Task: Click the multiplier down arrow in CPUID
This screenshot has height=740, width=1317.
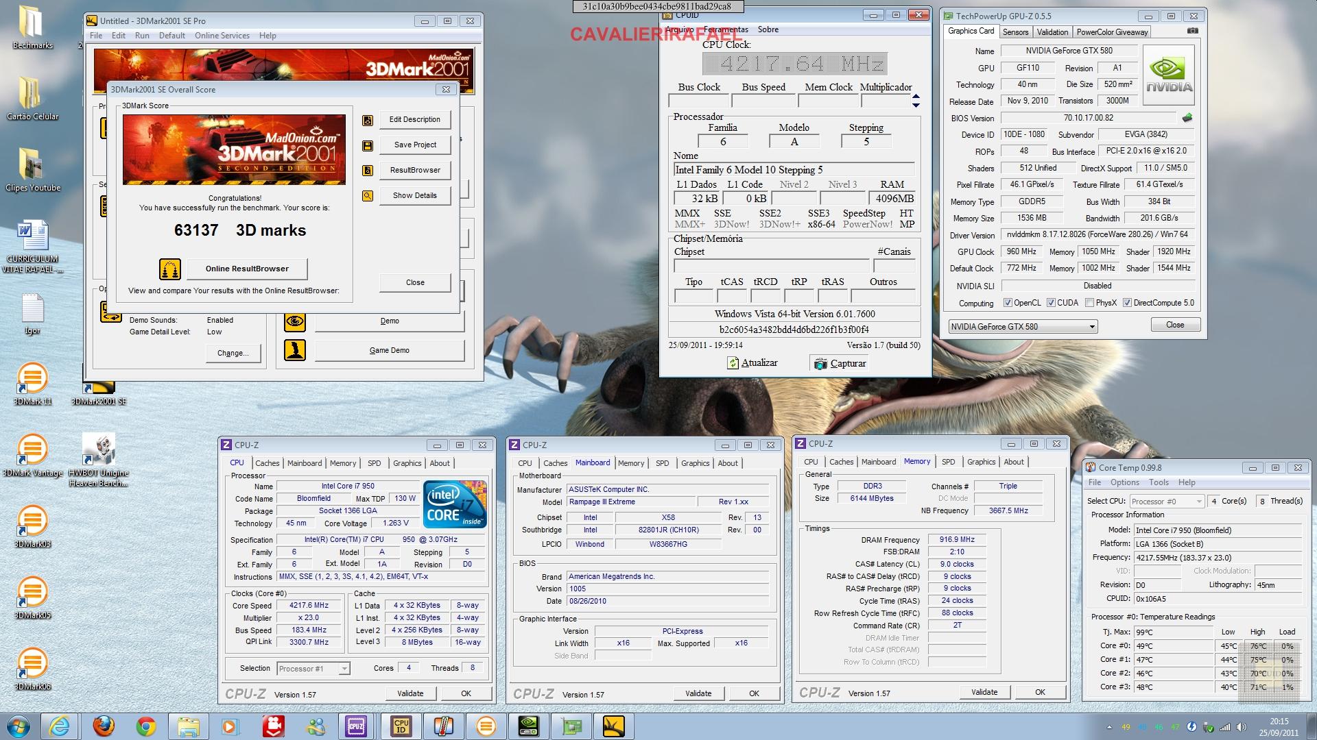Action: tap(916, 105)
